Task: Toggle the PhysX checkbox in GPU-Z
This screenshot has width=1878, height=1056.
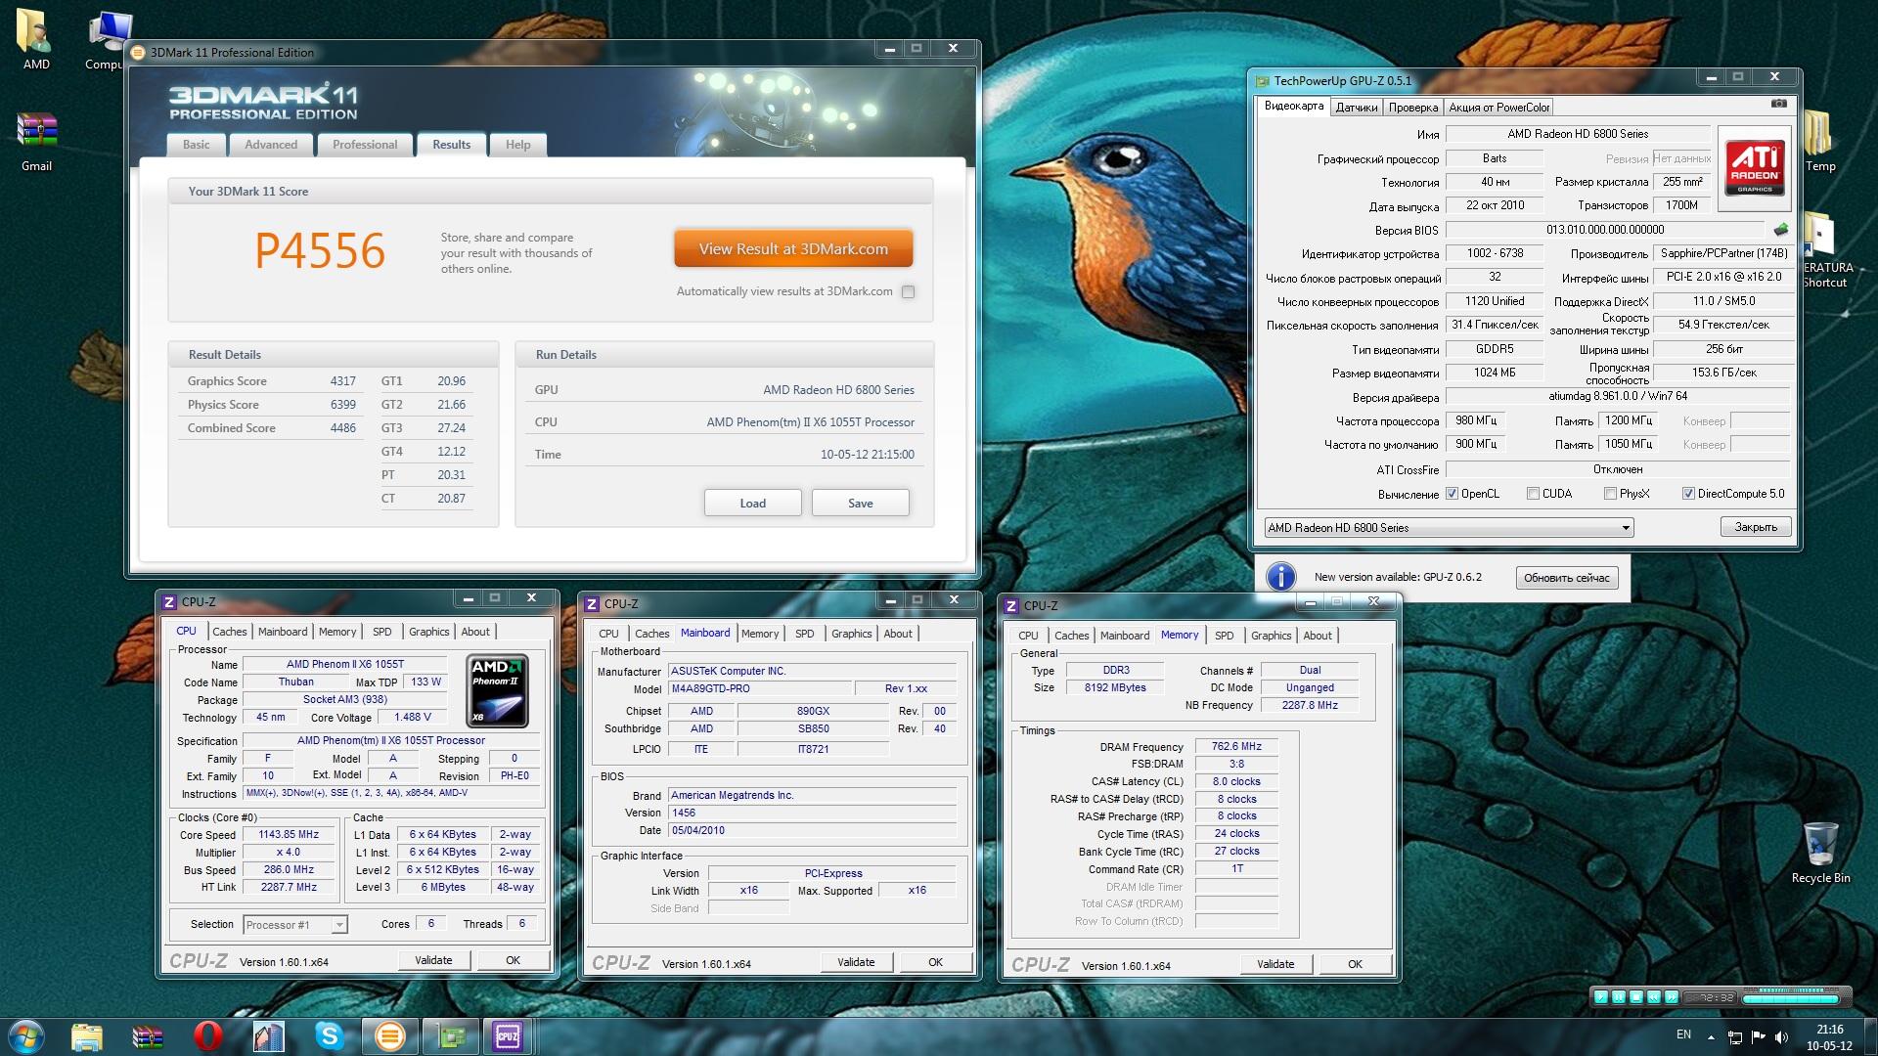Action: click(x=1610, y=494)
